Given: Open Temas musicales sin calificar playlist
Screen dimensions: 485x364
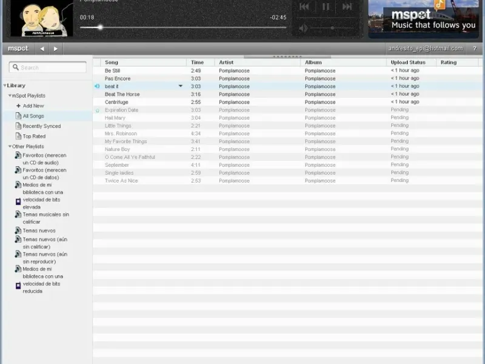Looking at the screenshot, I should (x=46, y=218).
